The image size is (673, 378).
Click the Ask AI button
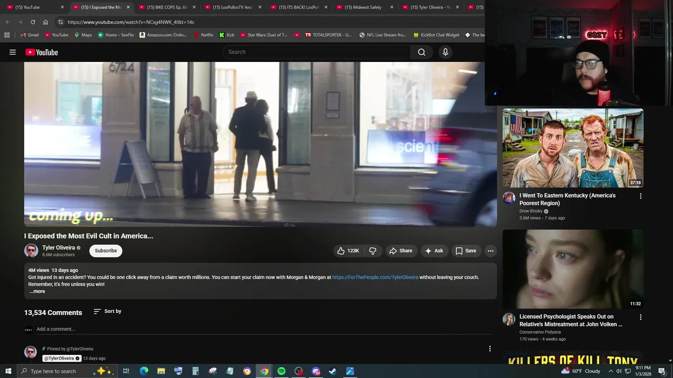coord(434,251)
